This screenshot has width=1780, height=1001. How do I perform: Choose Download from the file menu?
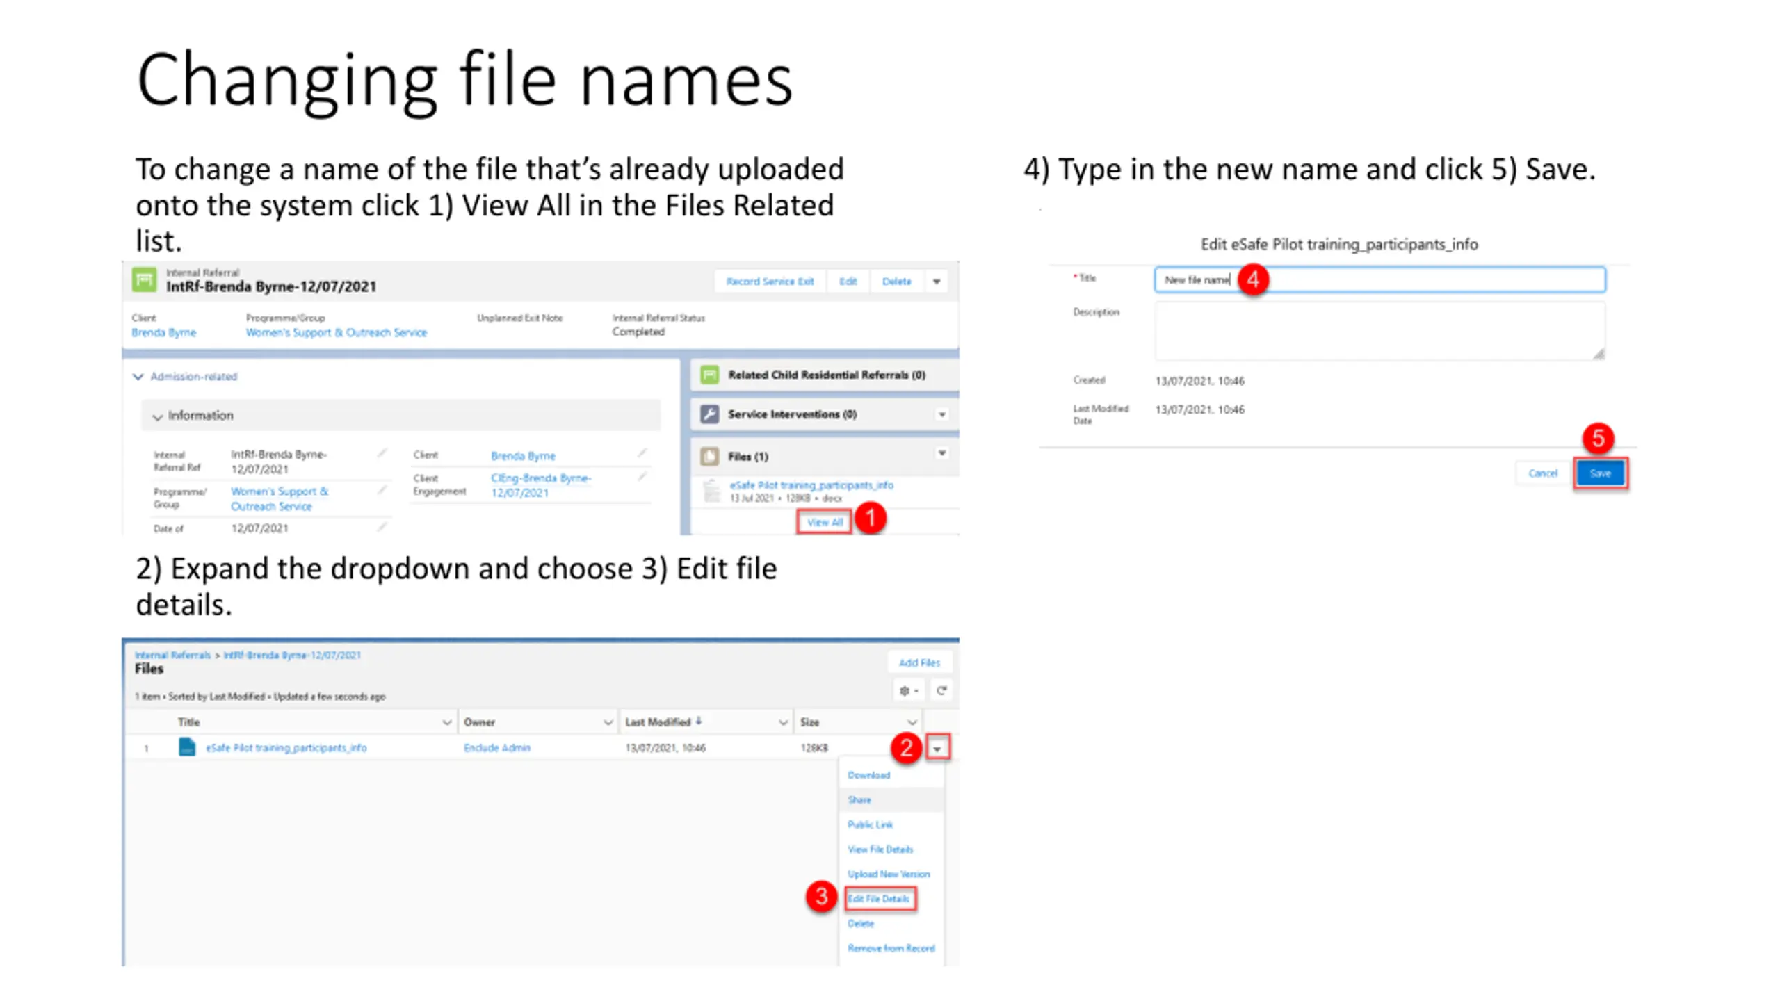868,775
